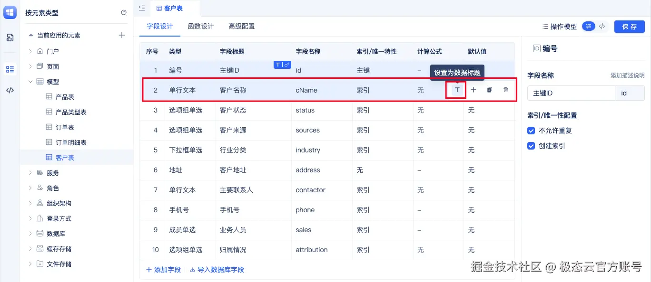
Task: Select the 客户表 document tab
Action: [x=174, y=8]
